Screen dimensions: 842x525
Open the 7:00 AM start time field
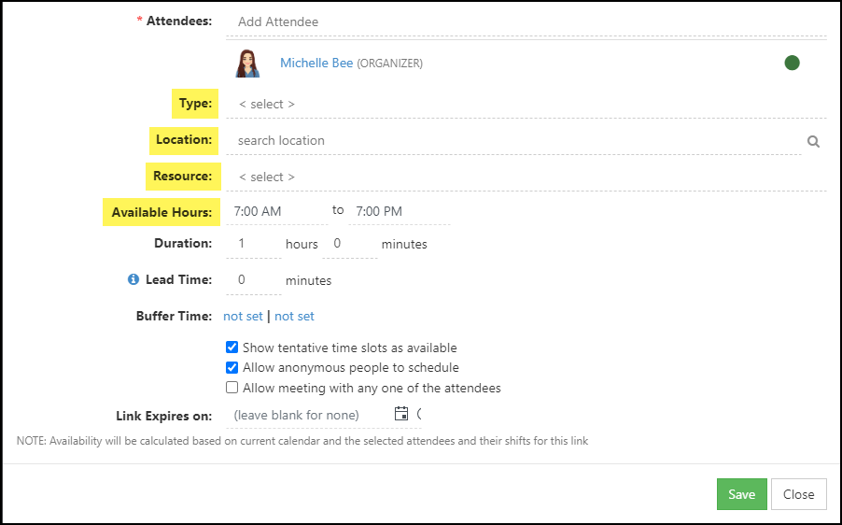pyautogui.click(x=276, y=212)
